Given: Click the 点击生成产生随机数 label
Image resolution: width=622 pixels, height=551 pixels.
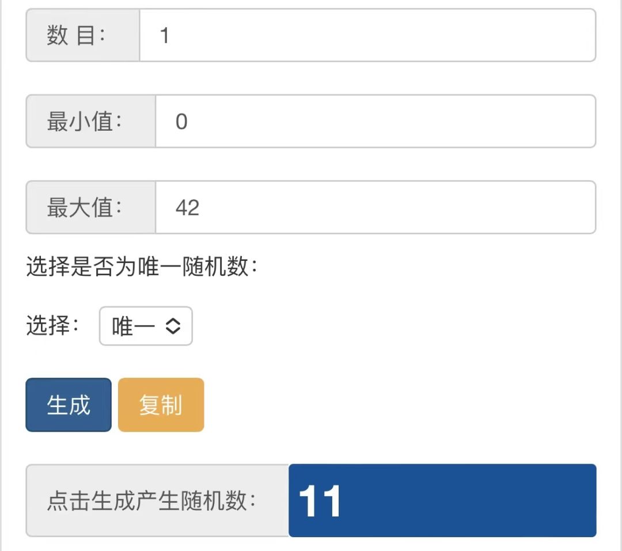Looking at the screenshot, I should tap(151, 501).
